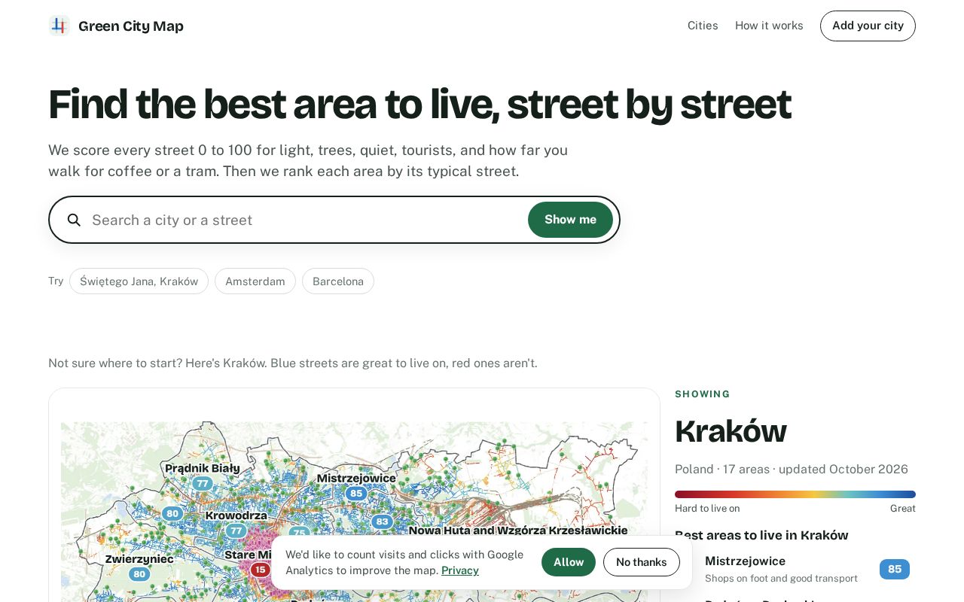Viewport: 964px width, 602px height.
Task: Select Mistrzejowice in the best areas list
Action: point(795,570)
